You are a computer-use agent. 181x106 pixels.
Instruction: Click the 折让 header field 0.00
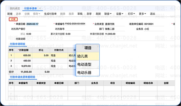(36, 34)
